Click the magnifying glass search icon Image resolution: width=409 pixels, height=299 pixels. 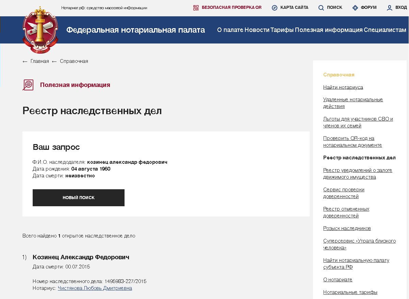(x=321, y=7)
